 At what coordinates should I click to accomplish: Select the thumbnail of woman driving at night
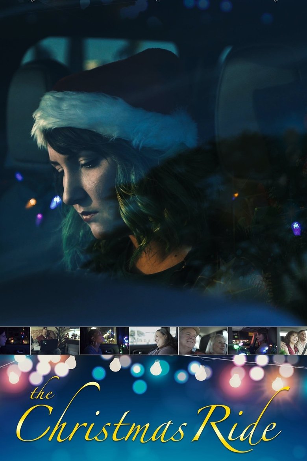(252, 341)
